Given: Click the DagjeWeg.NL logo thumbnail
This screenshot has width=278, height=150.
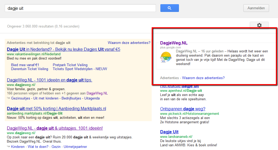Looking at the screenshot, I should click(x=166, y=57).
